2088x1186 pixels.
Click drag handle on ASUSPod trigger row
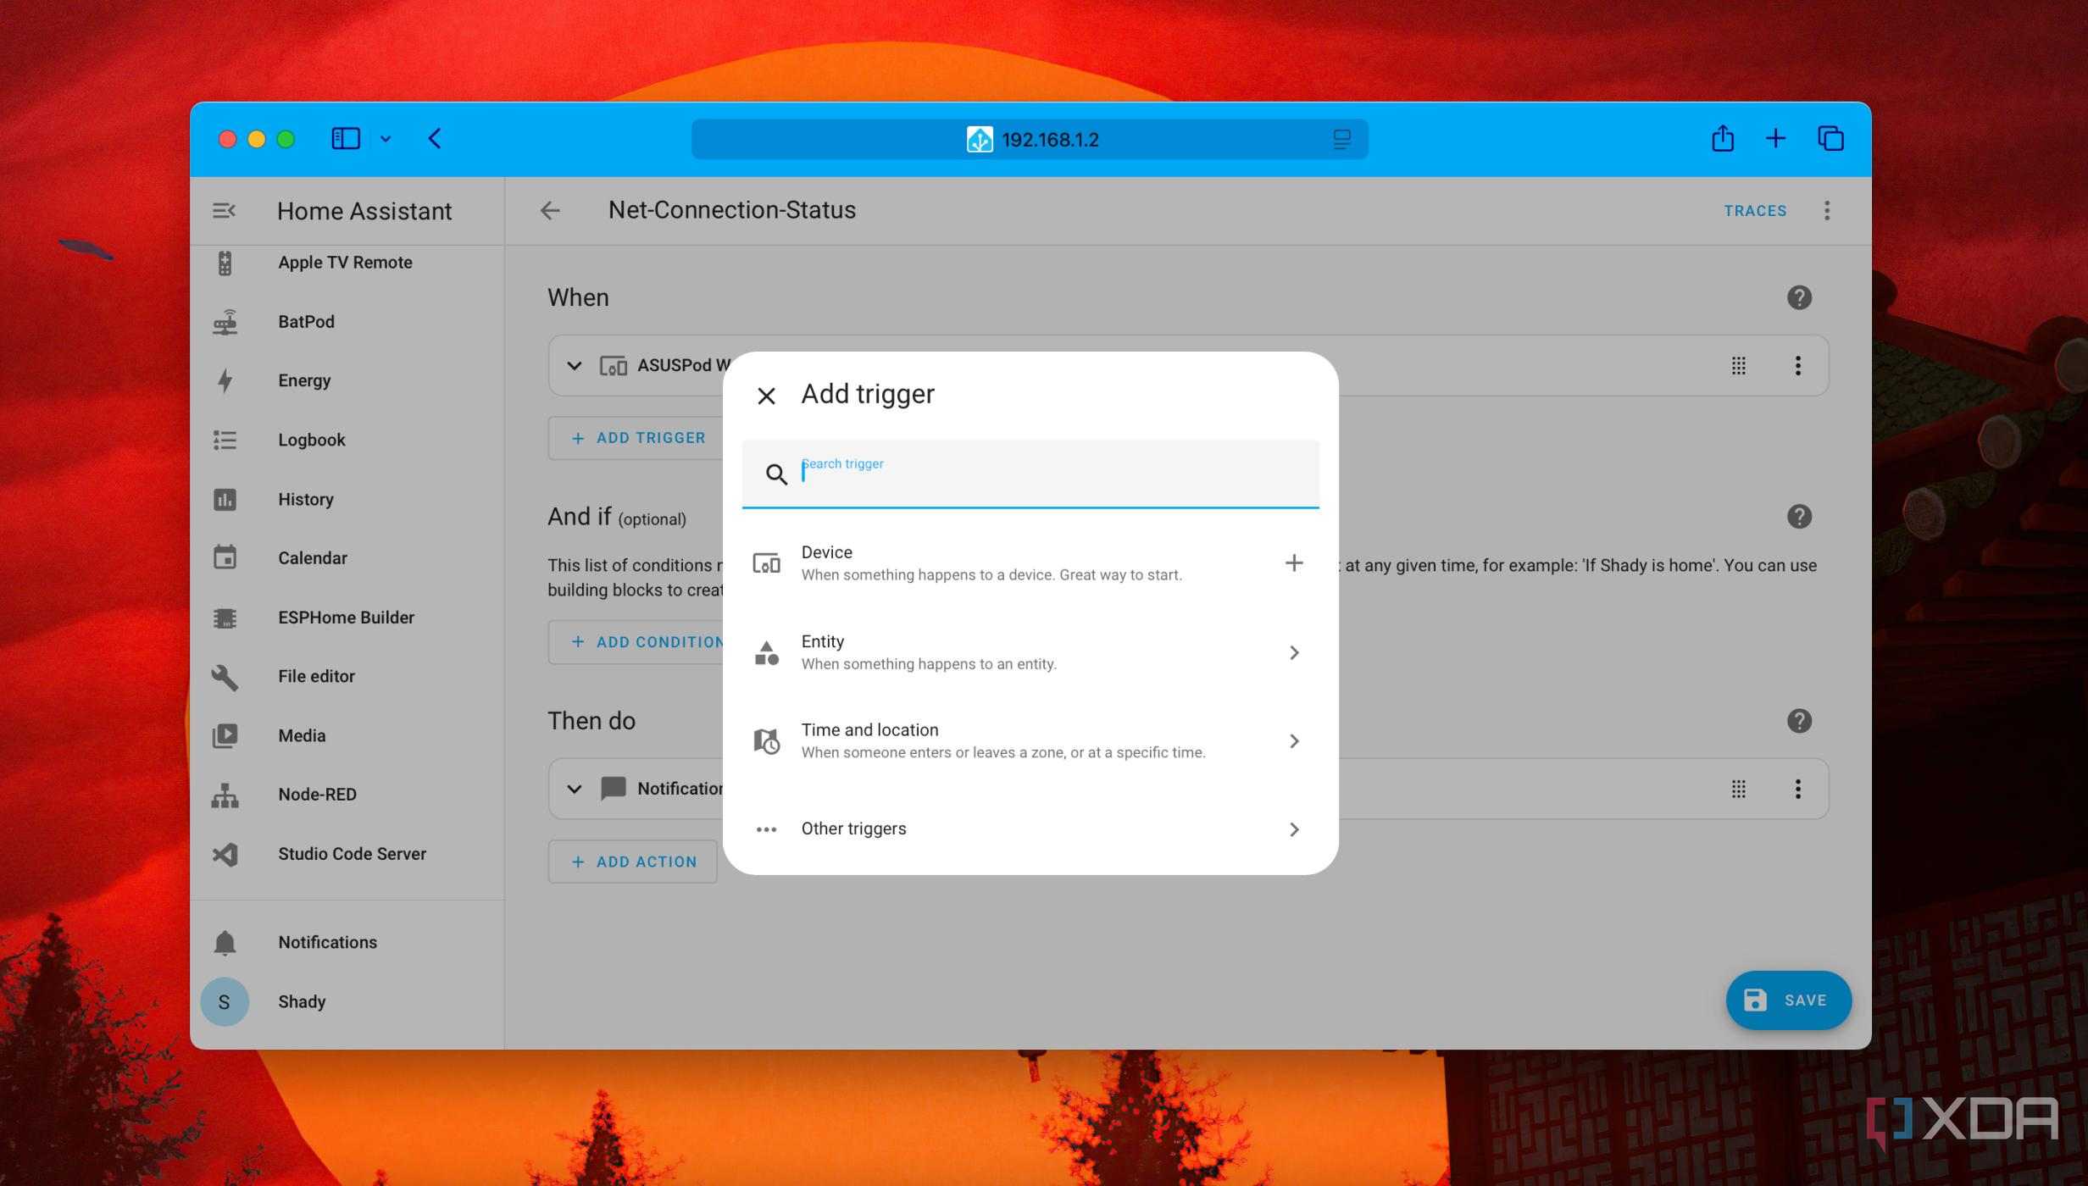pyautogui.click(x=1738, y=366)
